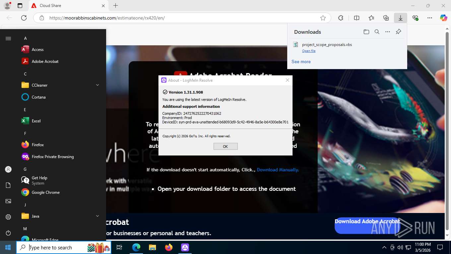Open the tab actions menu button
Screen dimensions: 451x254
coord(20,6)
